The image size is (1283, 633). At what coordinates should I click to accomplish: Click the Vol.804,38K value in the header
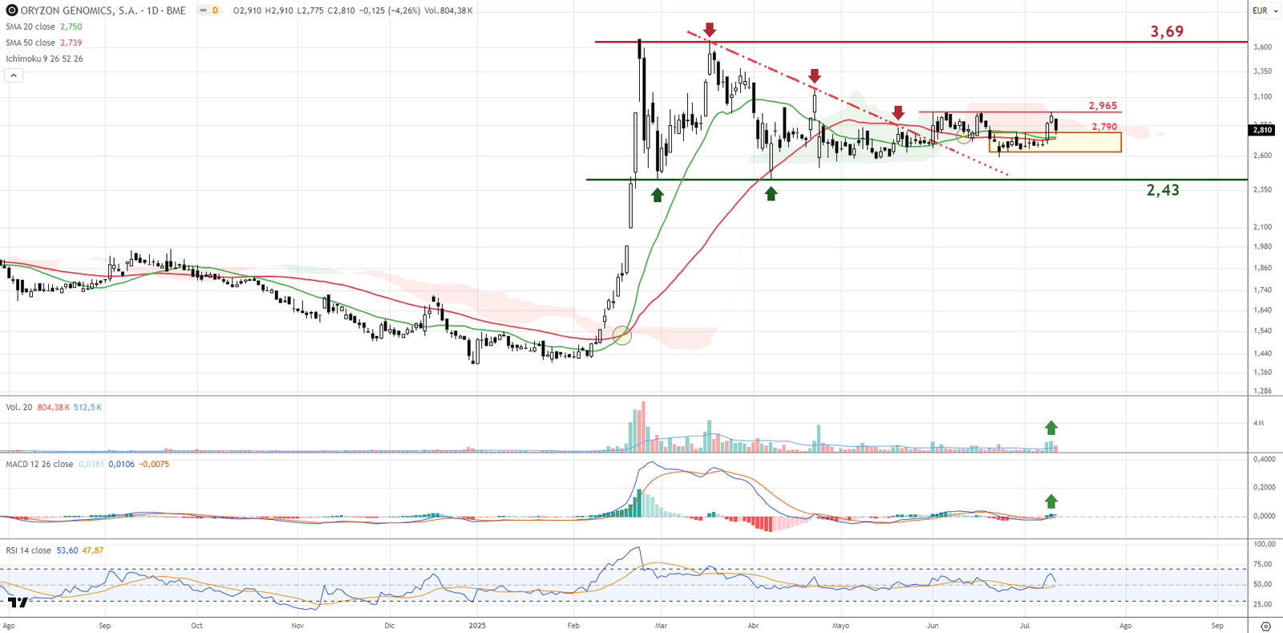(448, 10)
